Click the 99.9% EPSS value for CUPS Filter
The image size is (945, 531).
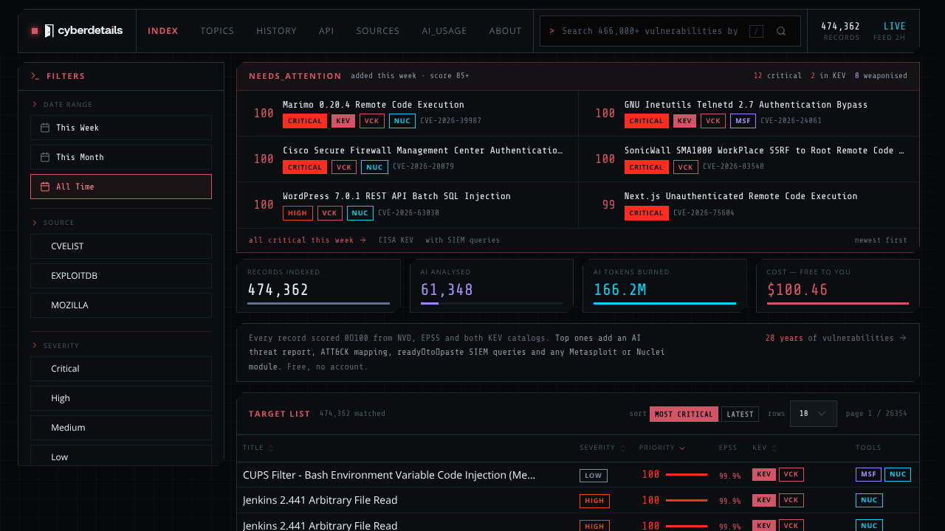(730, 476)
